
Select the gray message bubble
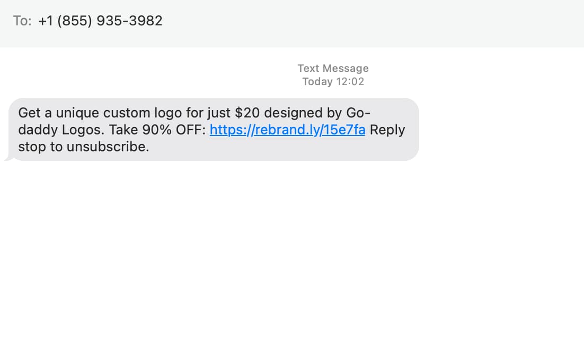click(x=212, y=129)
